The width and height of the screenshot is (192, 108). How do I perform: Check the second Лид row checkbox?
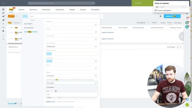(x=9, y=39)
